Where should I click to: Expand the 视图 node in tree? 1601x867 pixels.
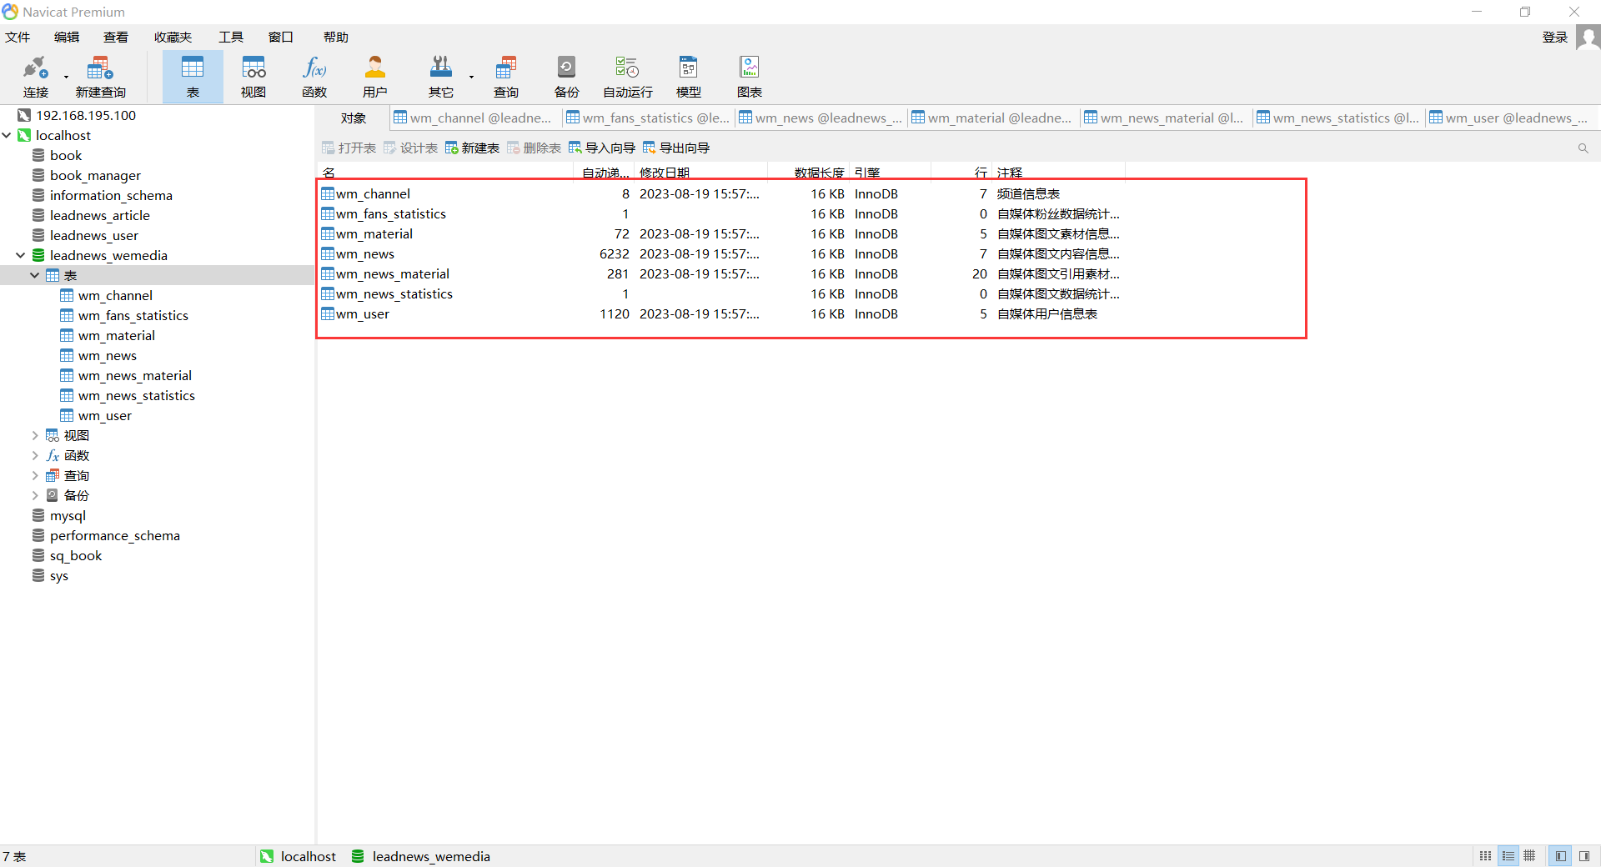(34, 435)
